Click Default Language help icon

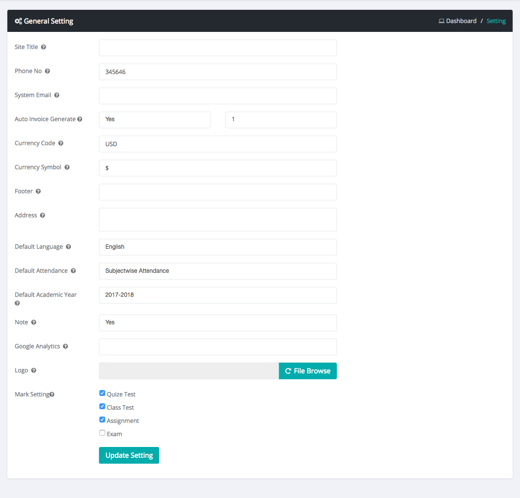coord(69,247)
